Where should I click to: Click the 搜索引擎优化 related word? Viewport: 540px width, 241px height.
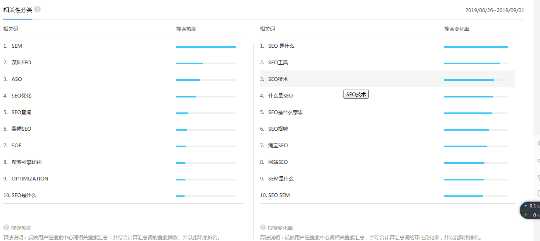click(27, 162)
